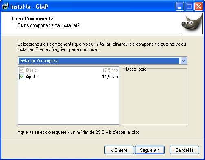Select the Ajuda list item label

(31, 77)
